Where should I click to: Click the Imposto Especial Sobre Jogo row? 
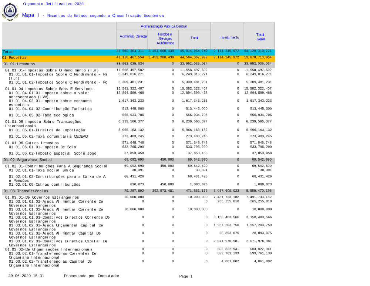click(x=53, y=153)
